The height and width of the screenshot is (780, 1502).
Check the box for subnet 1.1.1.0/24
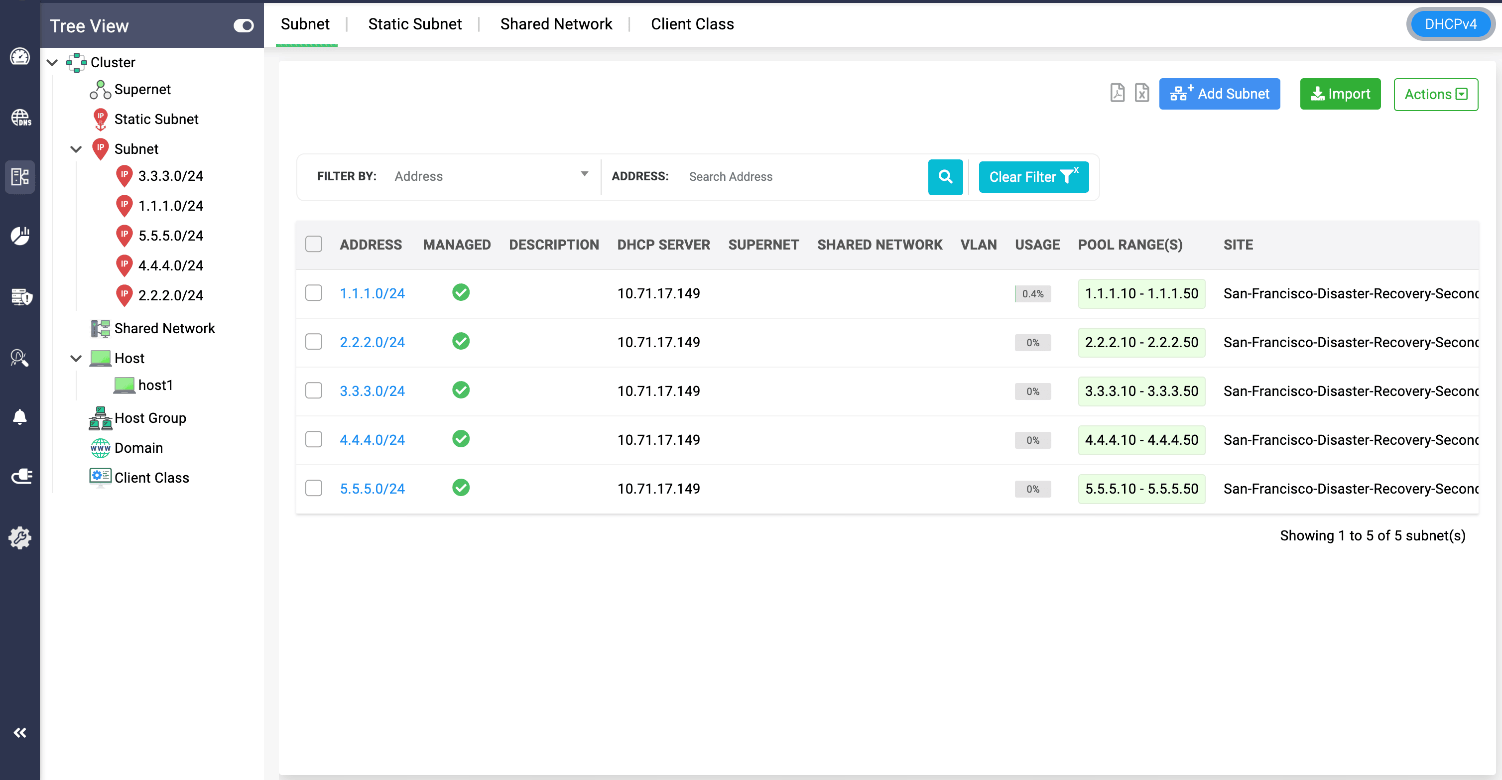314,293
